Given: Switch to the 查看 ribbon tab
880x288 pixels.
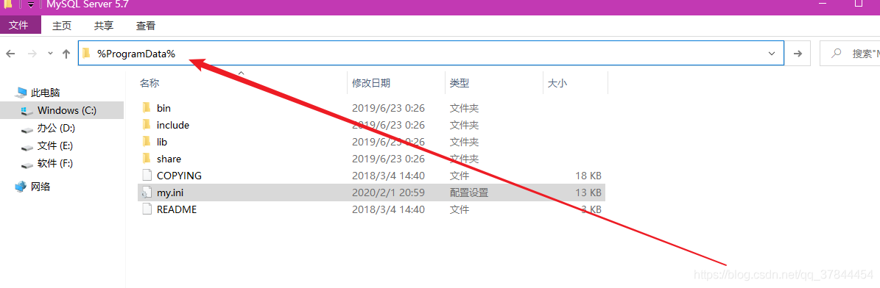Looking at the screenshot, I should [x=145, y=25].
